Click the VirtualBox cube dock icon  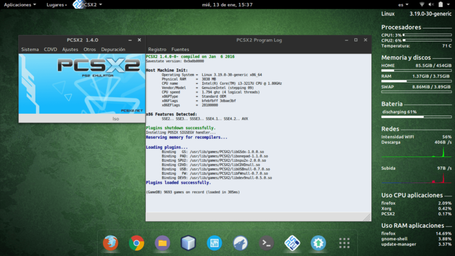(188, 243)
